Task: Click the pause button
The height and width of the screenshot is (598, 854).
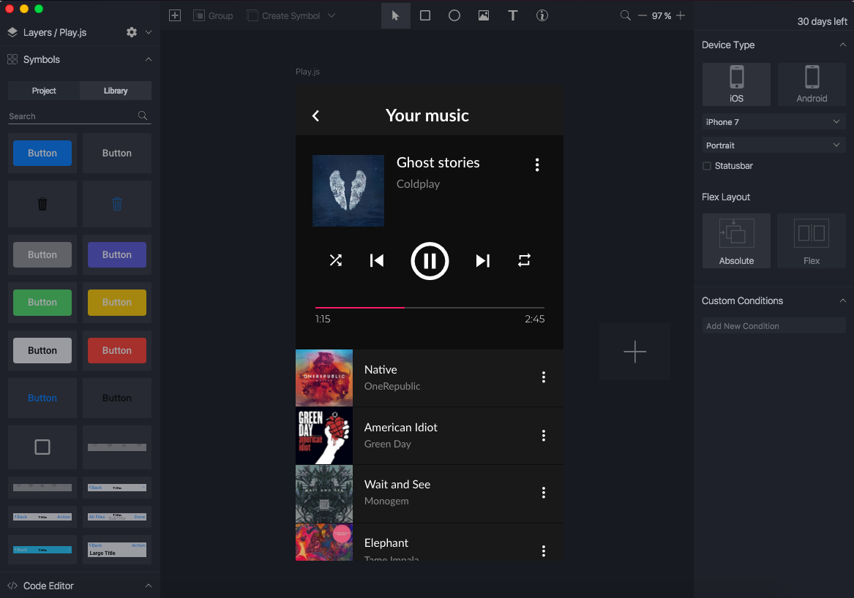Action: (430, 261)
